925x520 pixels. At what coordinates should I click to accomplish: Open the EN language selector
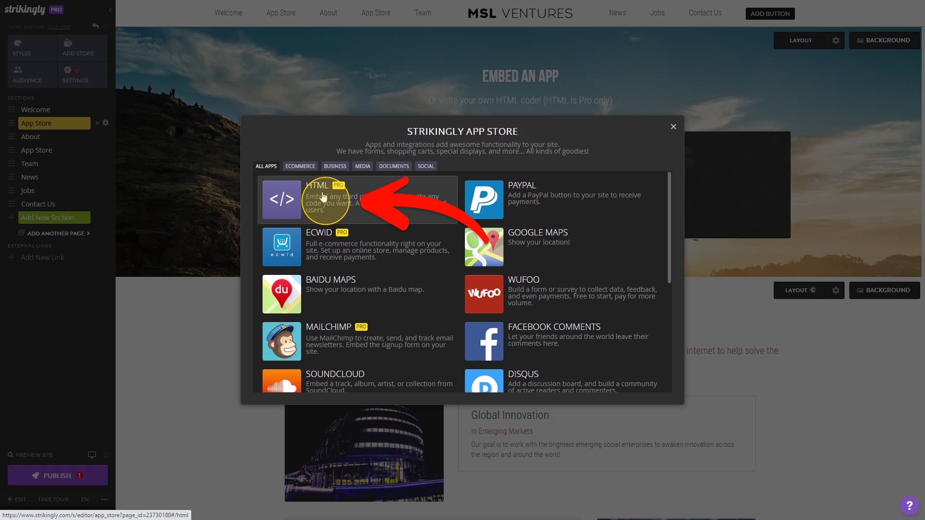[85, 499]
